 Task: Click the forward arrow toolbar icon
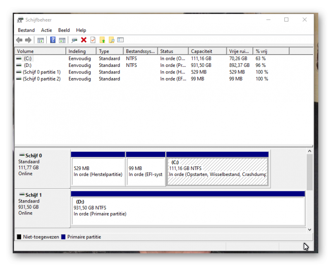coord(28,40)
